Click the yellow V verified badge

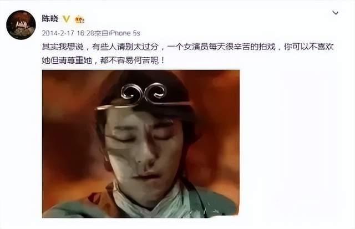click(67, 19)
